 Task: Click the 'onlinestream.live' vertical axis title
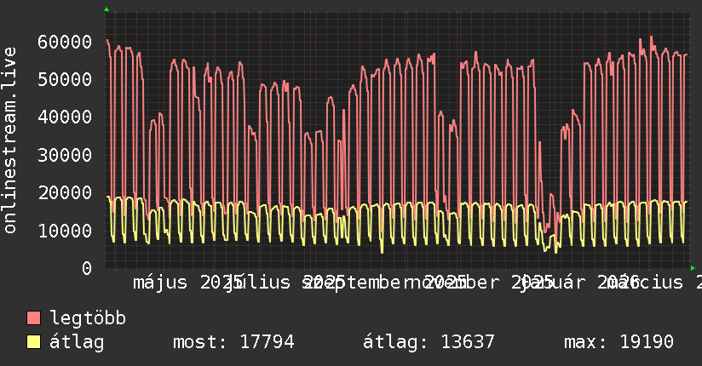point(9,140)
